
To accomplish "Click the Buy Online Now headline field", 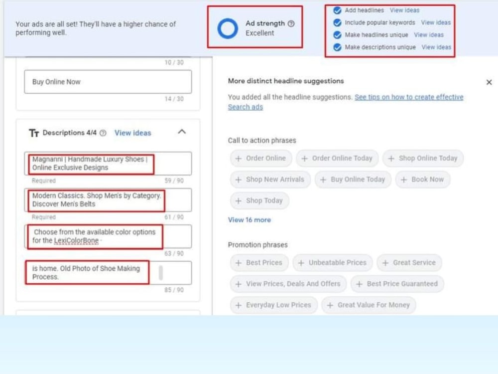I will (108, 82).
